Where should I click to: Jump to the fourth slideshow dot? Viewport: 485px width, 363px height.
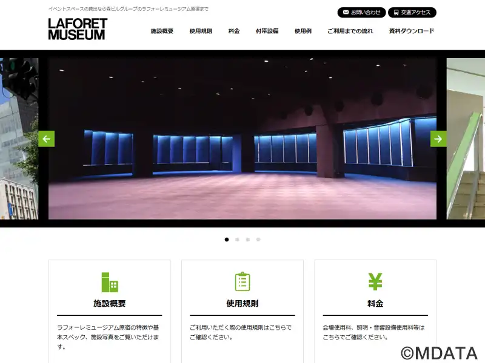[258, 240]
